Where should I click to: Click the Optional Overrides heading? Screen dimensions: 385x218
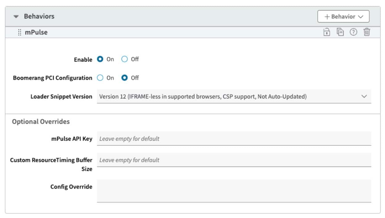point(41,122)
